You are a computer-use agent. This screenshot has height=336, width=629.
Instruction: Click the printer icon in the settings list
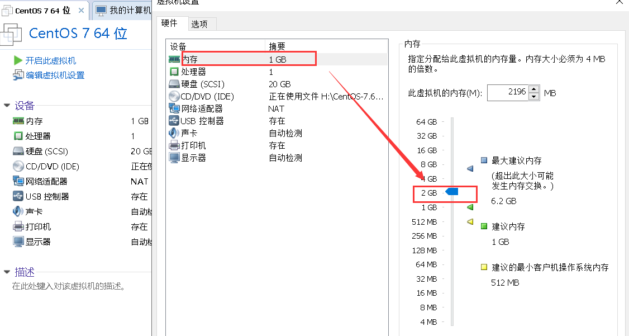(174, 145)
